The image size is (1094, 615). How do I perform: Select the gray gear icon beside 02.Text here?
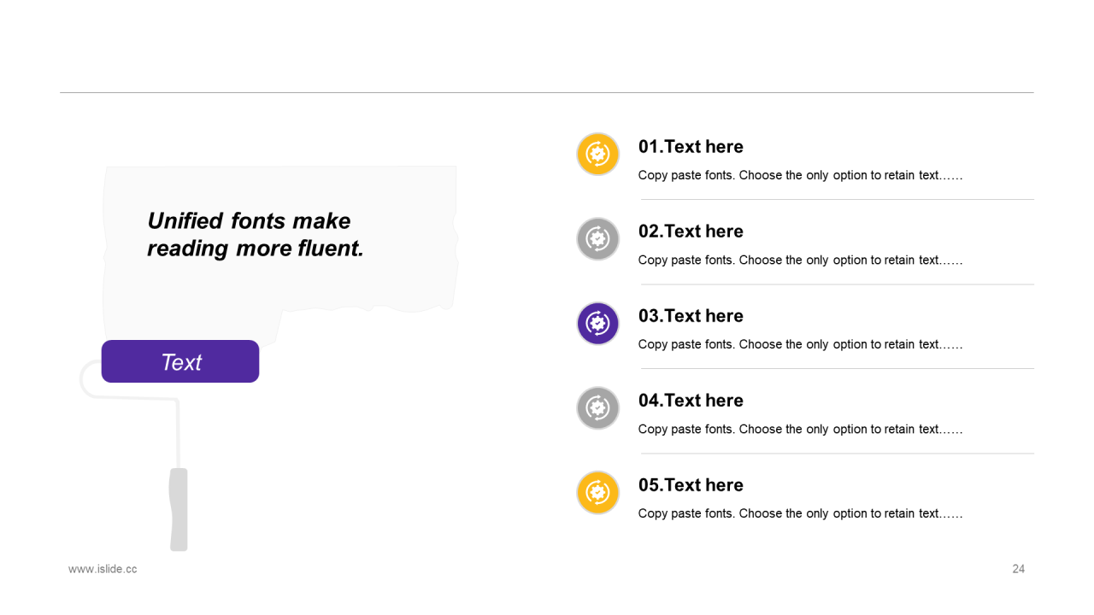(597, 239)
